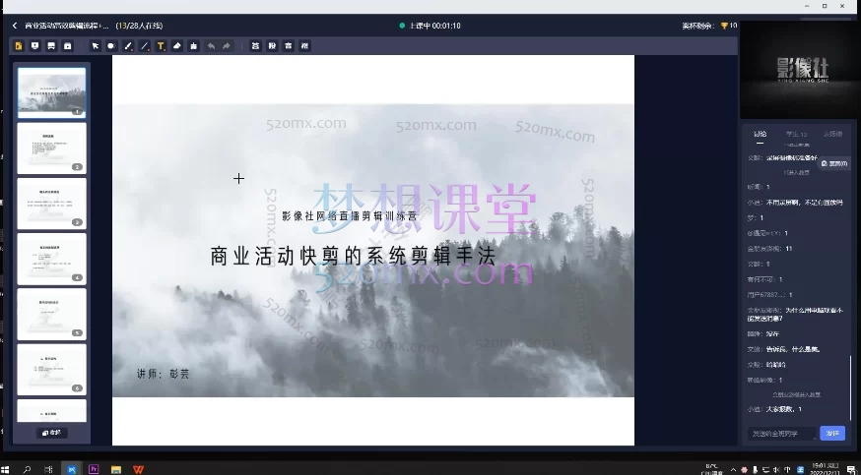
Task: Open Task View on taskbar
Action: tap(48, 469)
